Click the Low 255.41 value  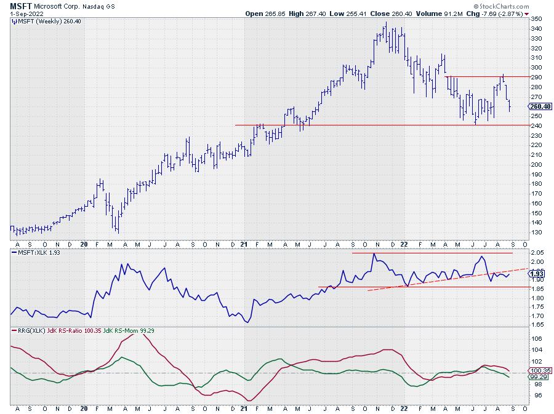(348, 14)
